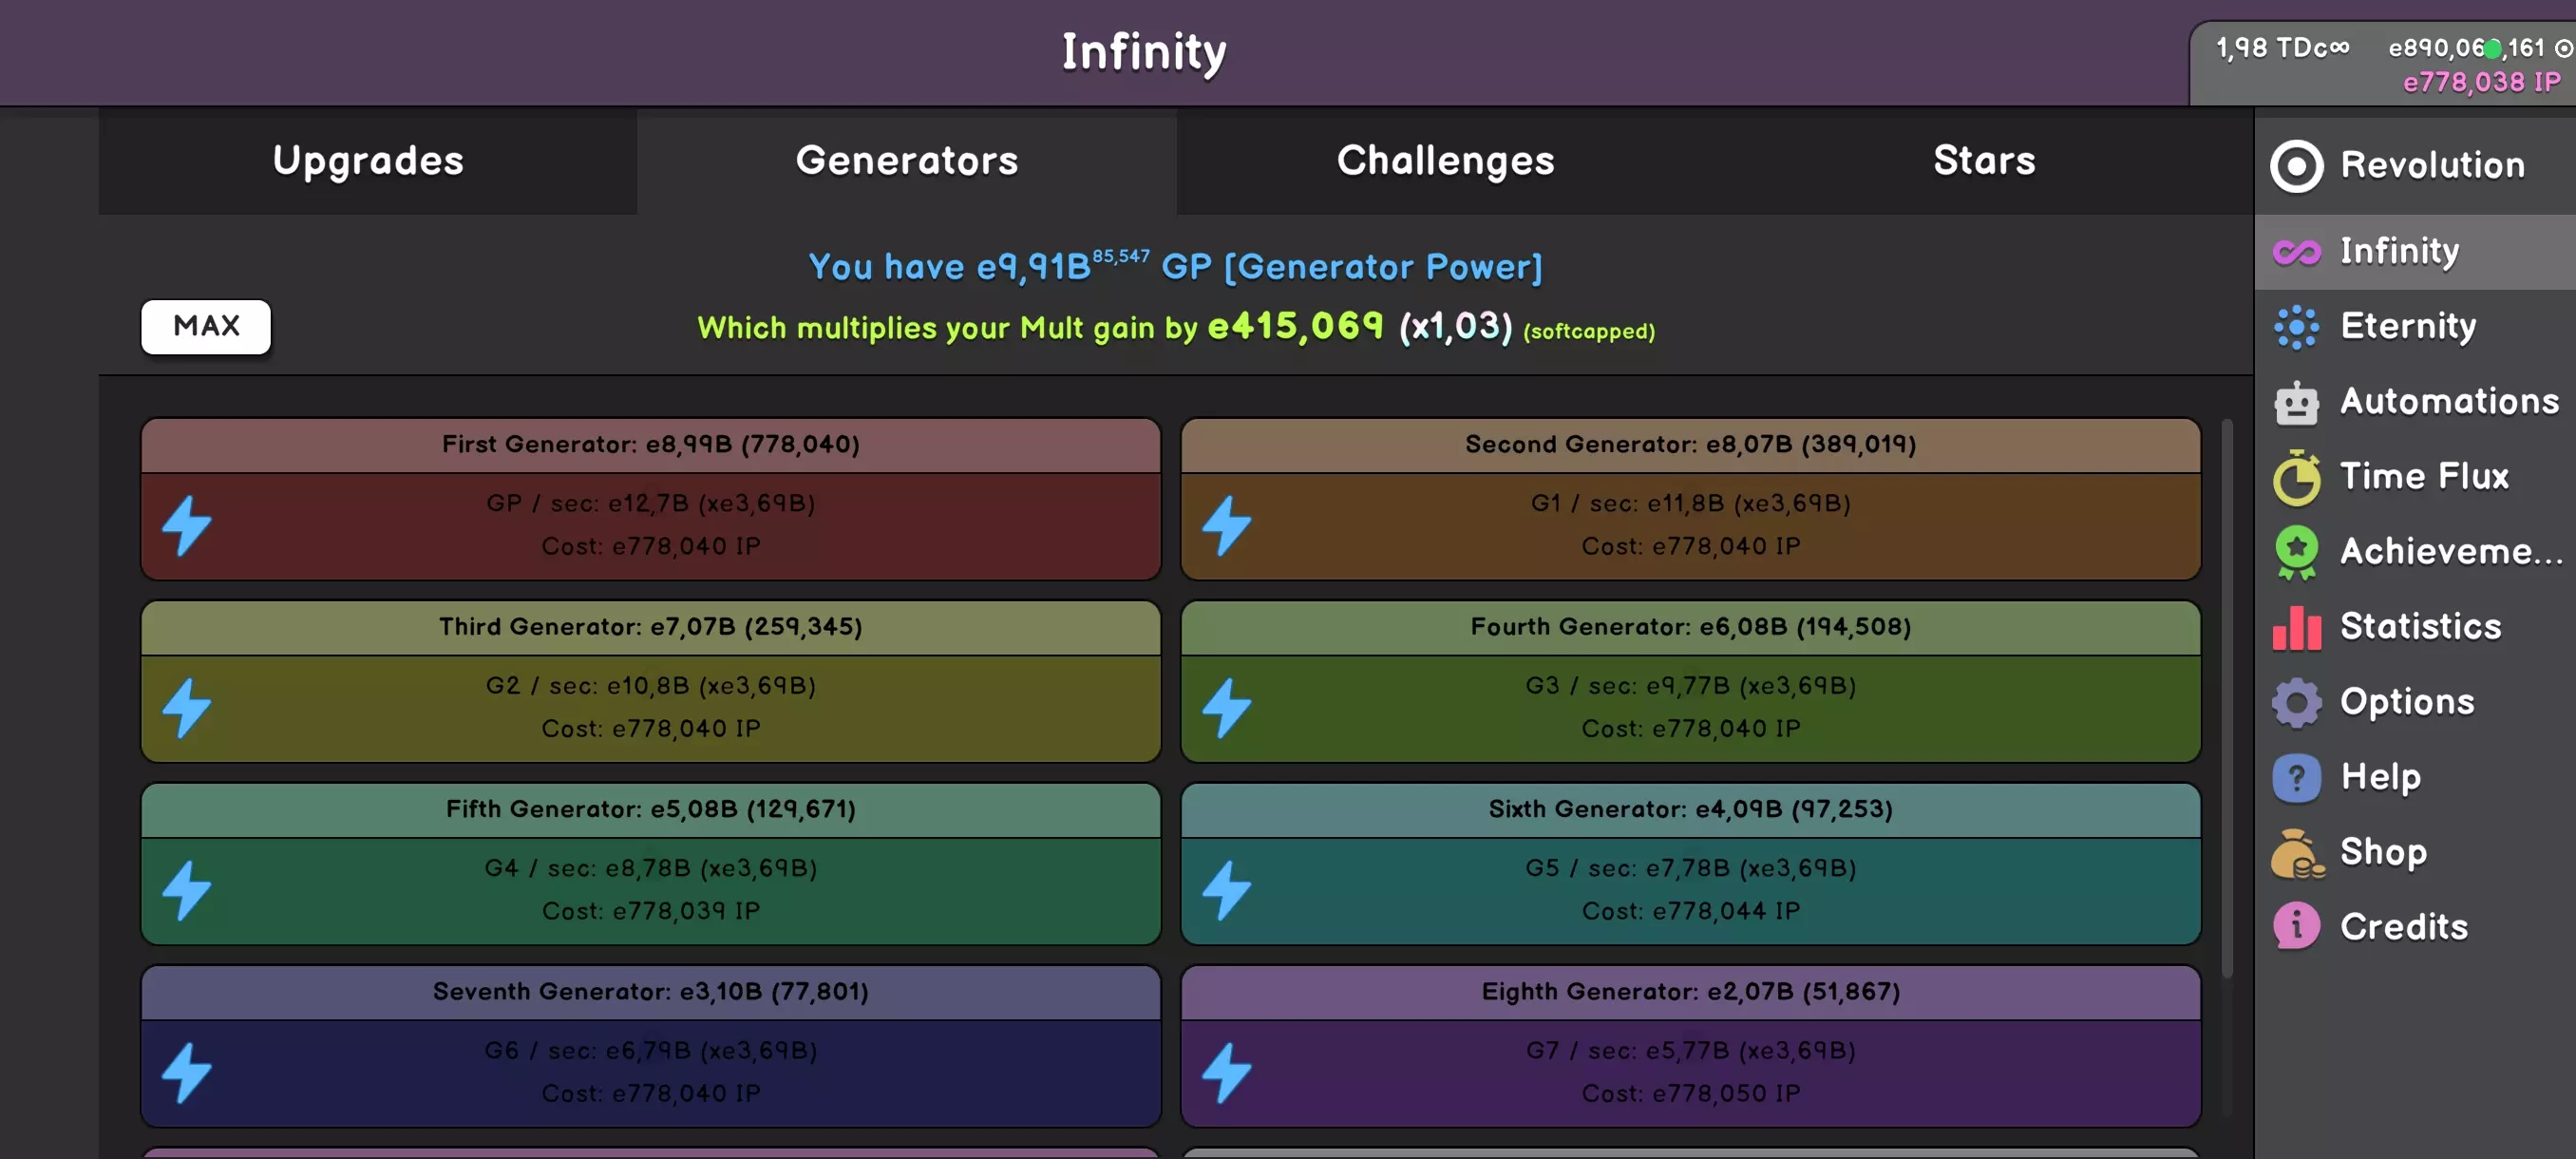Click the Second Generator lightning bolt icon

pyautogui.click(x=1226, y=525)
